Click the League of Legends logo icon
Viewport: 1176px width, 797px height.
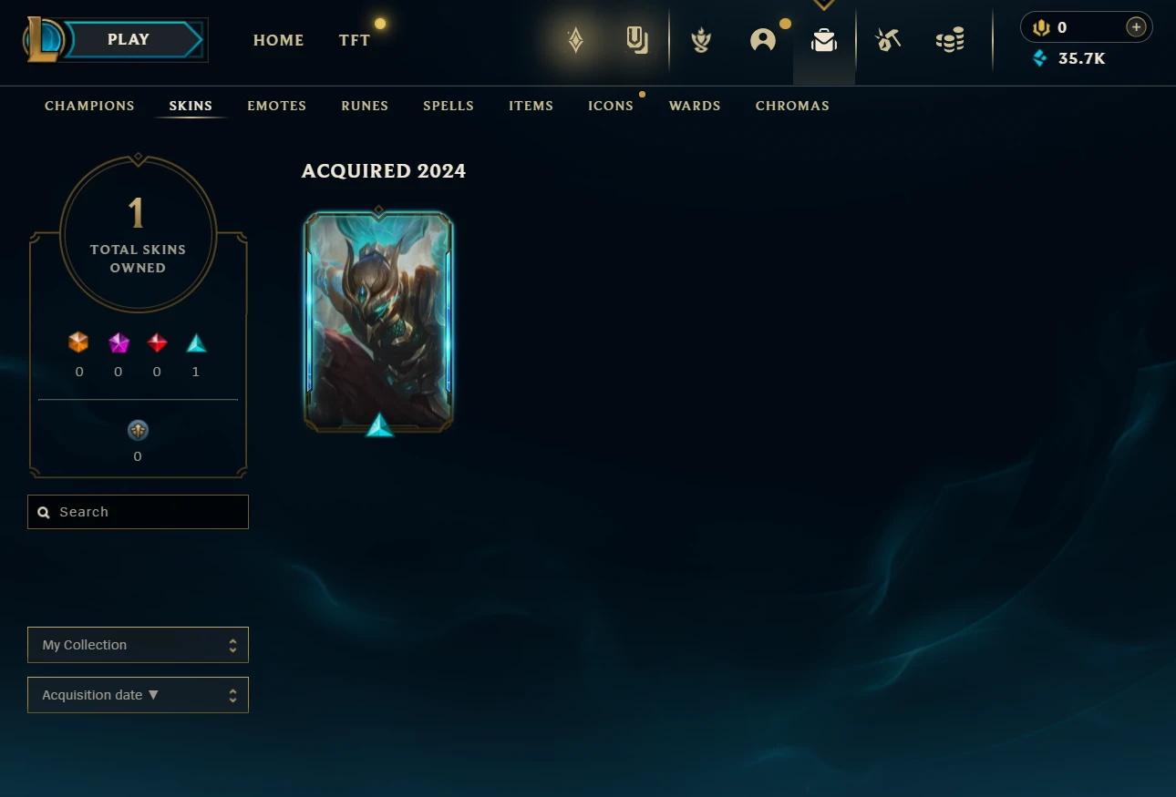(44, 40)
